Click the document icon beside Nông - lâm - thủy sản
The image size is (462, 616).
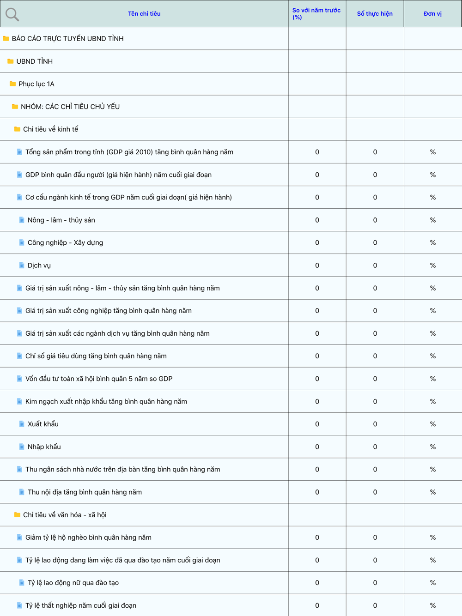pos(21,220)
